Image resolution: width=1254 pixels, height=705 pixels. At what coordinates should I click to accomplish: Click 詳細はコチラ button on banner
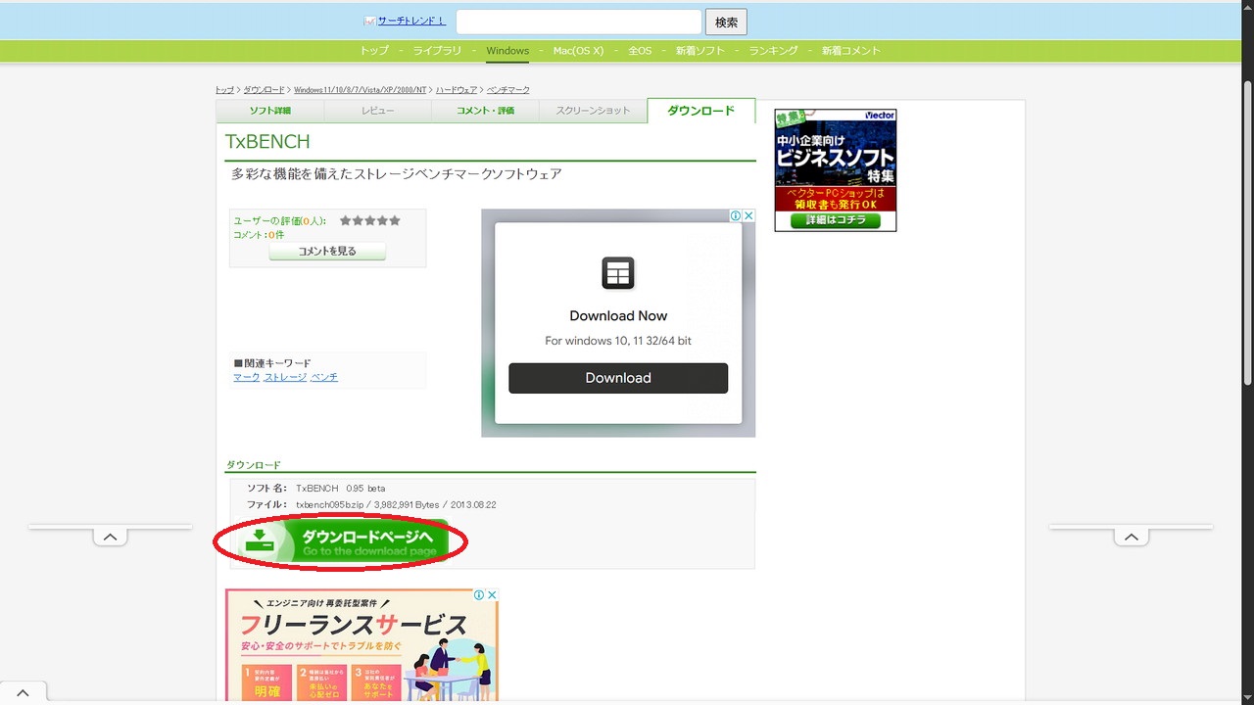pos(836,221)
